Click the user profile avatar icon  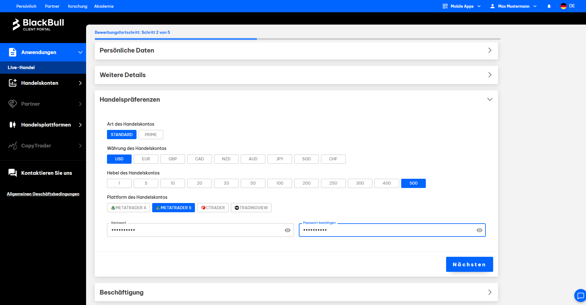pos(493,6)
